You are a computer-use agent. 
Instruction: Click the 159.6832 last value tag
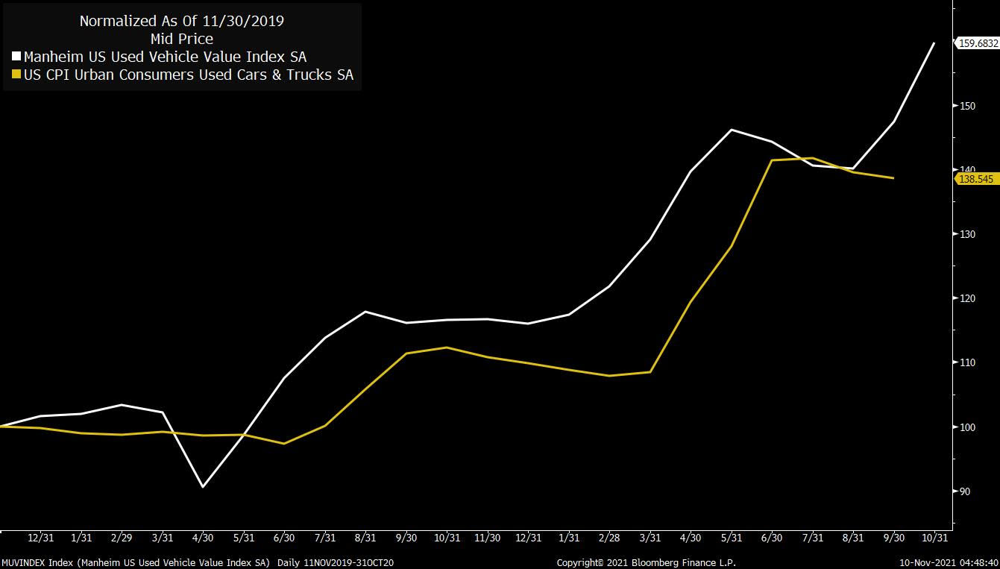point(978,44)
